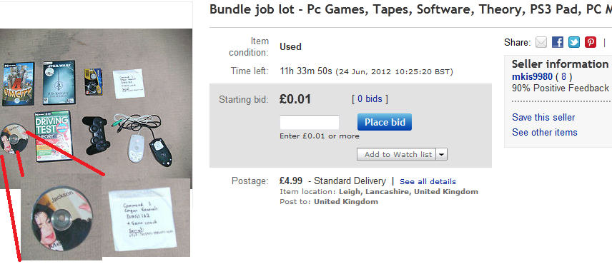
Task: Click Save this seller link
Action: 543,117
